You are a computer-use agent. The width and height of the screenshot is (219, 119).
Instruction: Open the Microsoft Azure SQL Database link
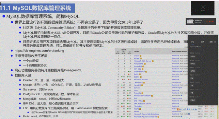point(146,114)
